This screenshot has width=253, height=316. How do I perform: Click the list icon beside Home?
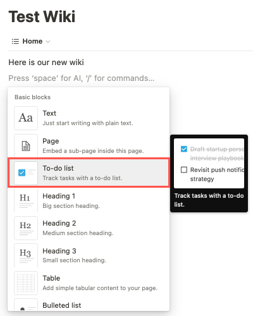(x=15, y=41)
